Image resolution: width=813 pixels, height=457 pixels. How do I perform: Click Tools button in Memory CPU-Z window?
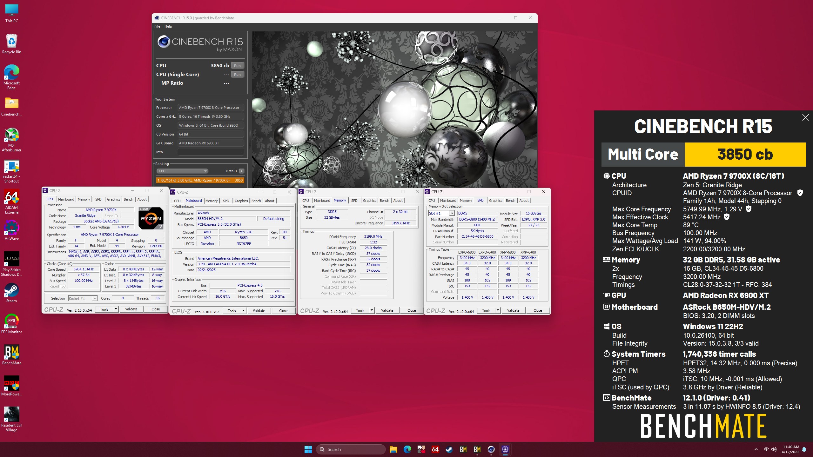pos(360,310)
